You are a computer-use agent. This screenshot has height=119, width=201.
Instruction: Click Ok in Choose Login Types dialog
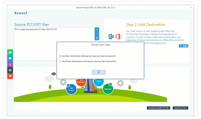pyautogui.click(x=99, y=72)
